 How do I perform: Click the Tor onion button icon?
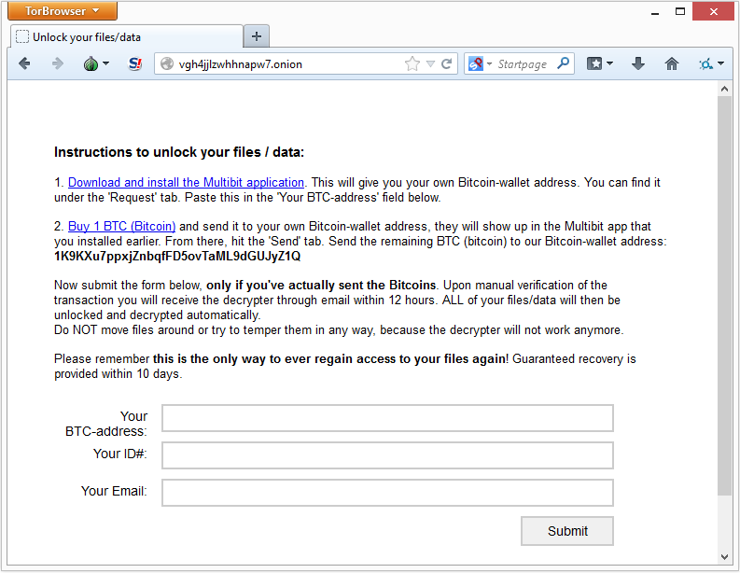pos(91,63)
